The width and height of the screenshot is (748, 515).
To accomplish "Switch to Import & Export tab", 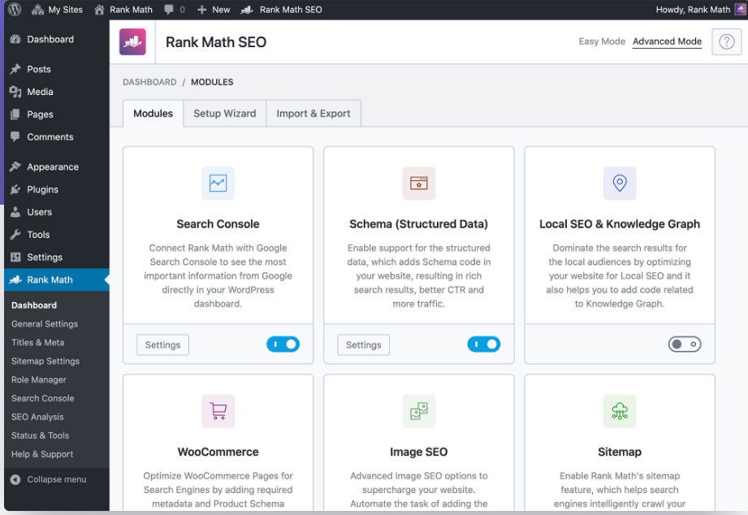I will (x=313, y=114).
